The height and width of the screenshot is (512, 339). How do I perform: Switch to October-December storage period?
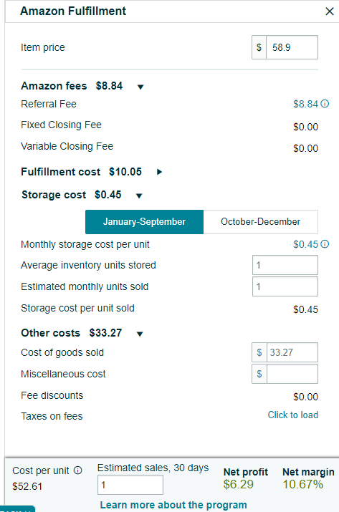(261, 222)
